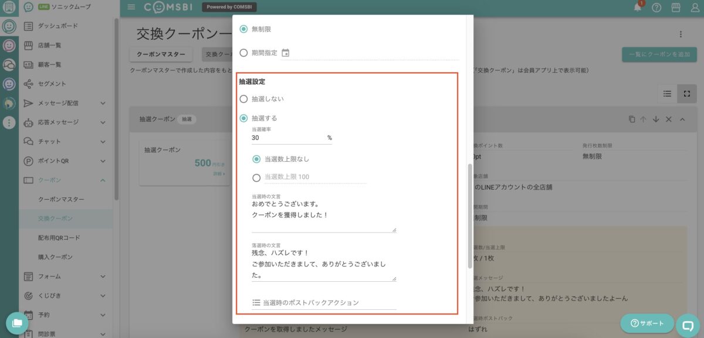
Task: Click the fullscreen view icon
Action: [686, 93]
